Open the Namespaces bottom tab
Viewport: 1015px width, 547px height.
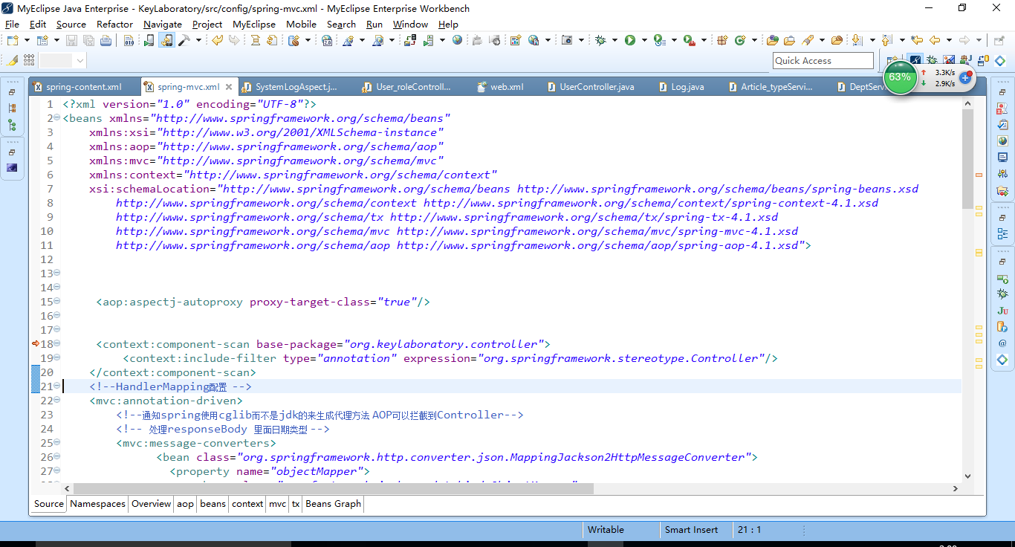coord(97,504)
